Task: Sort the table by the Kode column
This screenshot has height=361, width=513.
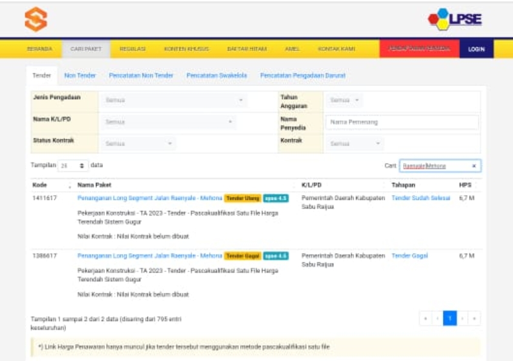Action: [x=51, y=185]
